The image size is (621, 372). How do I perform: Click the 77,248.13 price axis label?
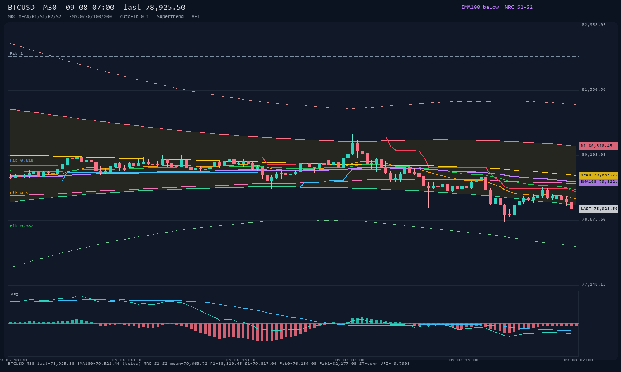[x=593, y=284]
